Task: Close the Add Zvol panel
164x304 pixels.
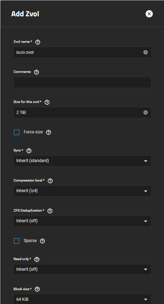Action: pyautogui.click(x=149, y=14)
